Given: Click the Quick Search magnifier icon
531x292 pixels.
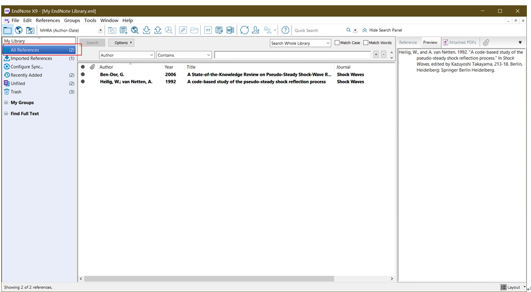Looking at the screenshot, I should click(x=349, y=30).
